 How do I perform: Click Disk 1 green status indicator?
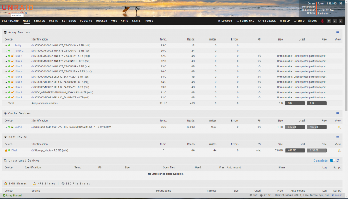[x=9, y=56]
